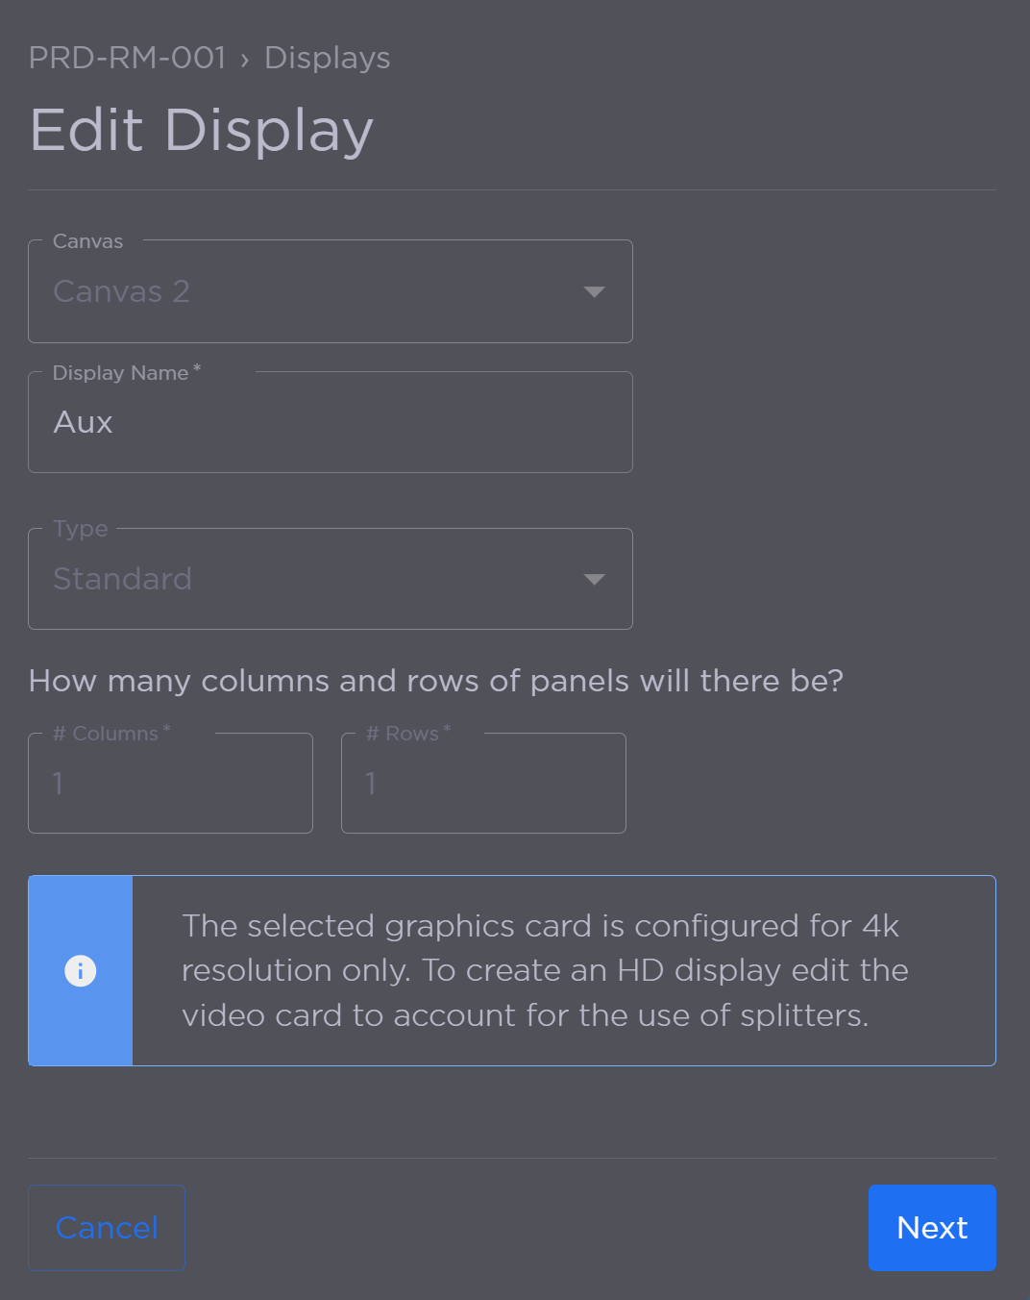This screenshot has width=1030, height=1300.
Task: Open the Canvas dropdown arrow
Action: click(x=594, y=291)
